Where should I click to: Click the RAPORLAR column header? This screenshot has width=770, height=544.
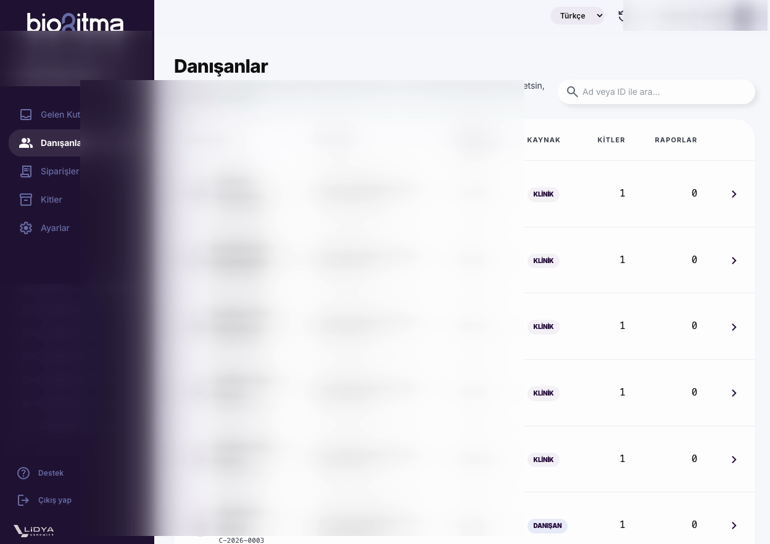pyautogui.click(x=676, y=140)
